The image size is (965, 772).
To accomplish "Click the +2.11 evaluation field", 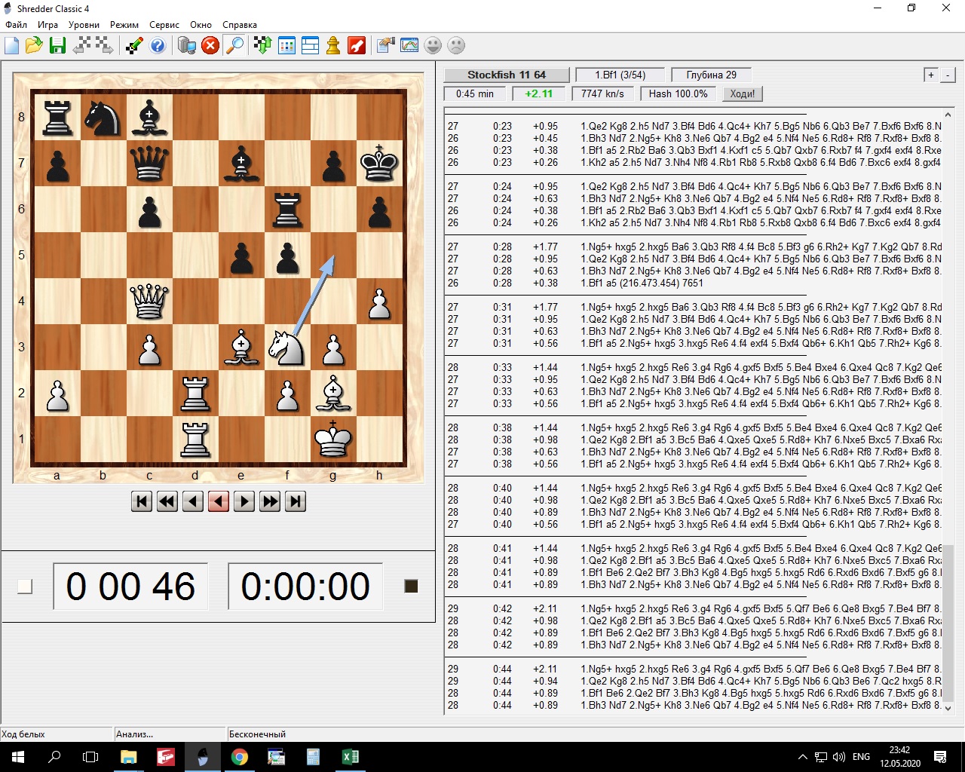I will [x=539, y=93].
